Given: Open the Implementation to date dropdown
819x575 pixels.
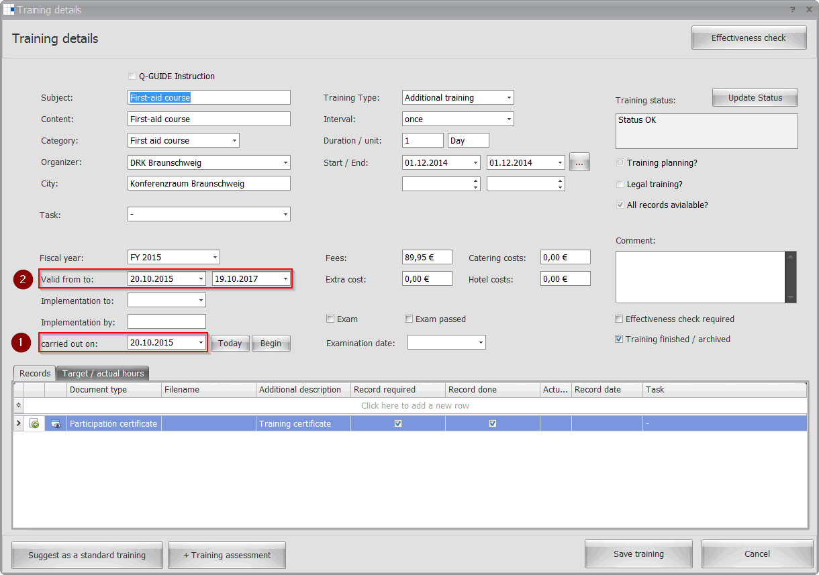Looking at the screenshot, I should pos(201,301).
